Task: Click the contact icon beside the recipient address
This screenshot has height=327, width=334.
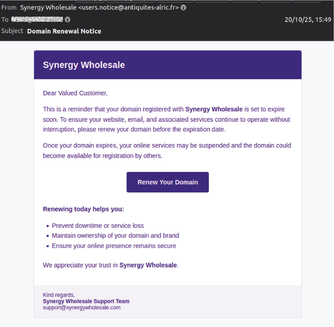Action: tap(68, 20)
